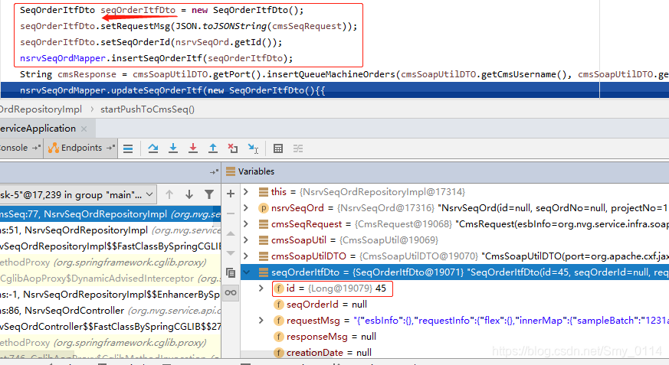
Task: Click the setRequestMsg code line
Action: pos(189,26)
